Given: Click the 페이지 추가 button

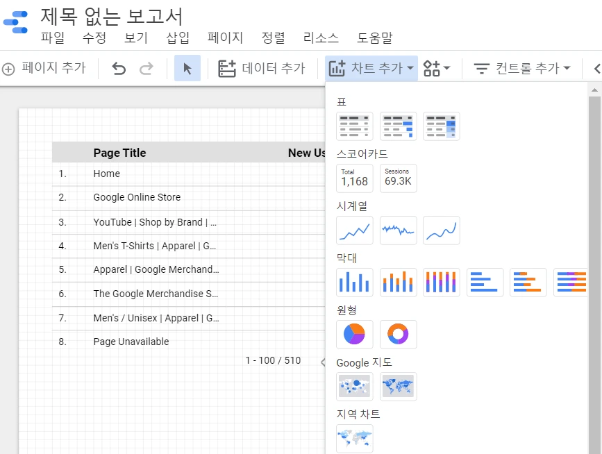Looking at the screenshot, I should (44, 68).
